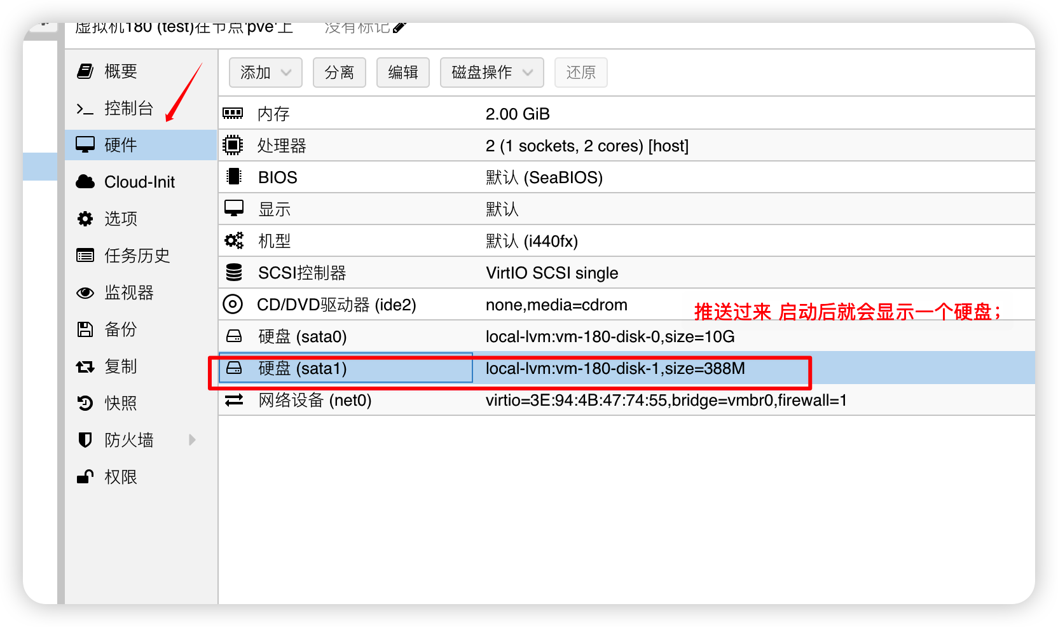Open the 复制 tab

(141, 366)
